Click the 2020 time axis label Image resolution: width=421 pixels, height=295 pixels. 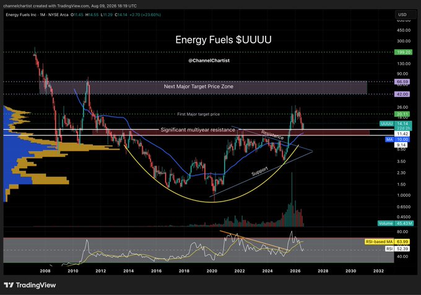point(212,271)
